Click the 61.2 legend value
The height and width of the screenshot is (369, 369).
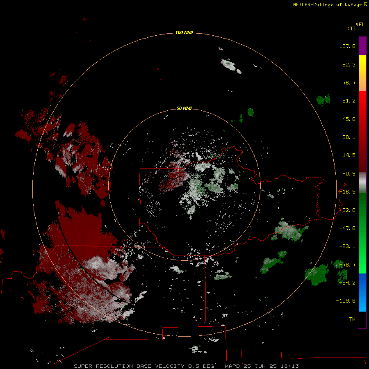(x=349, y=101)
